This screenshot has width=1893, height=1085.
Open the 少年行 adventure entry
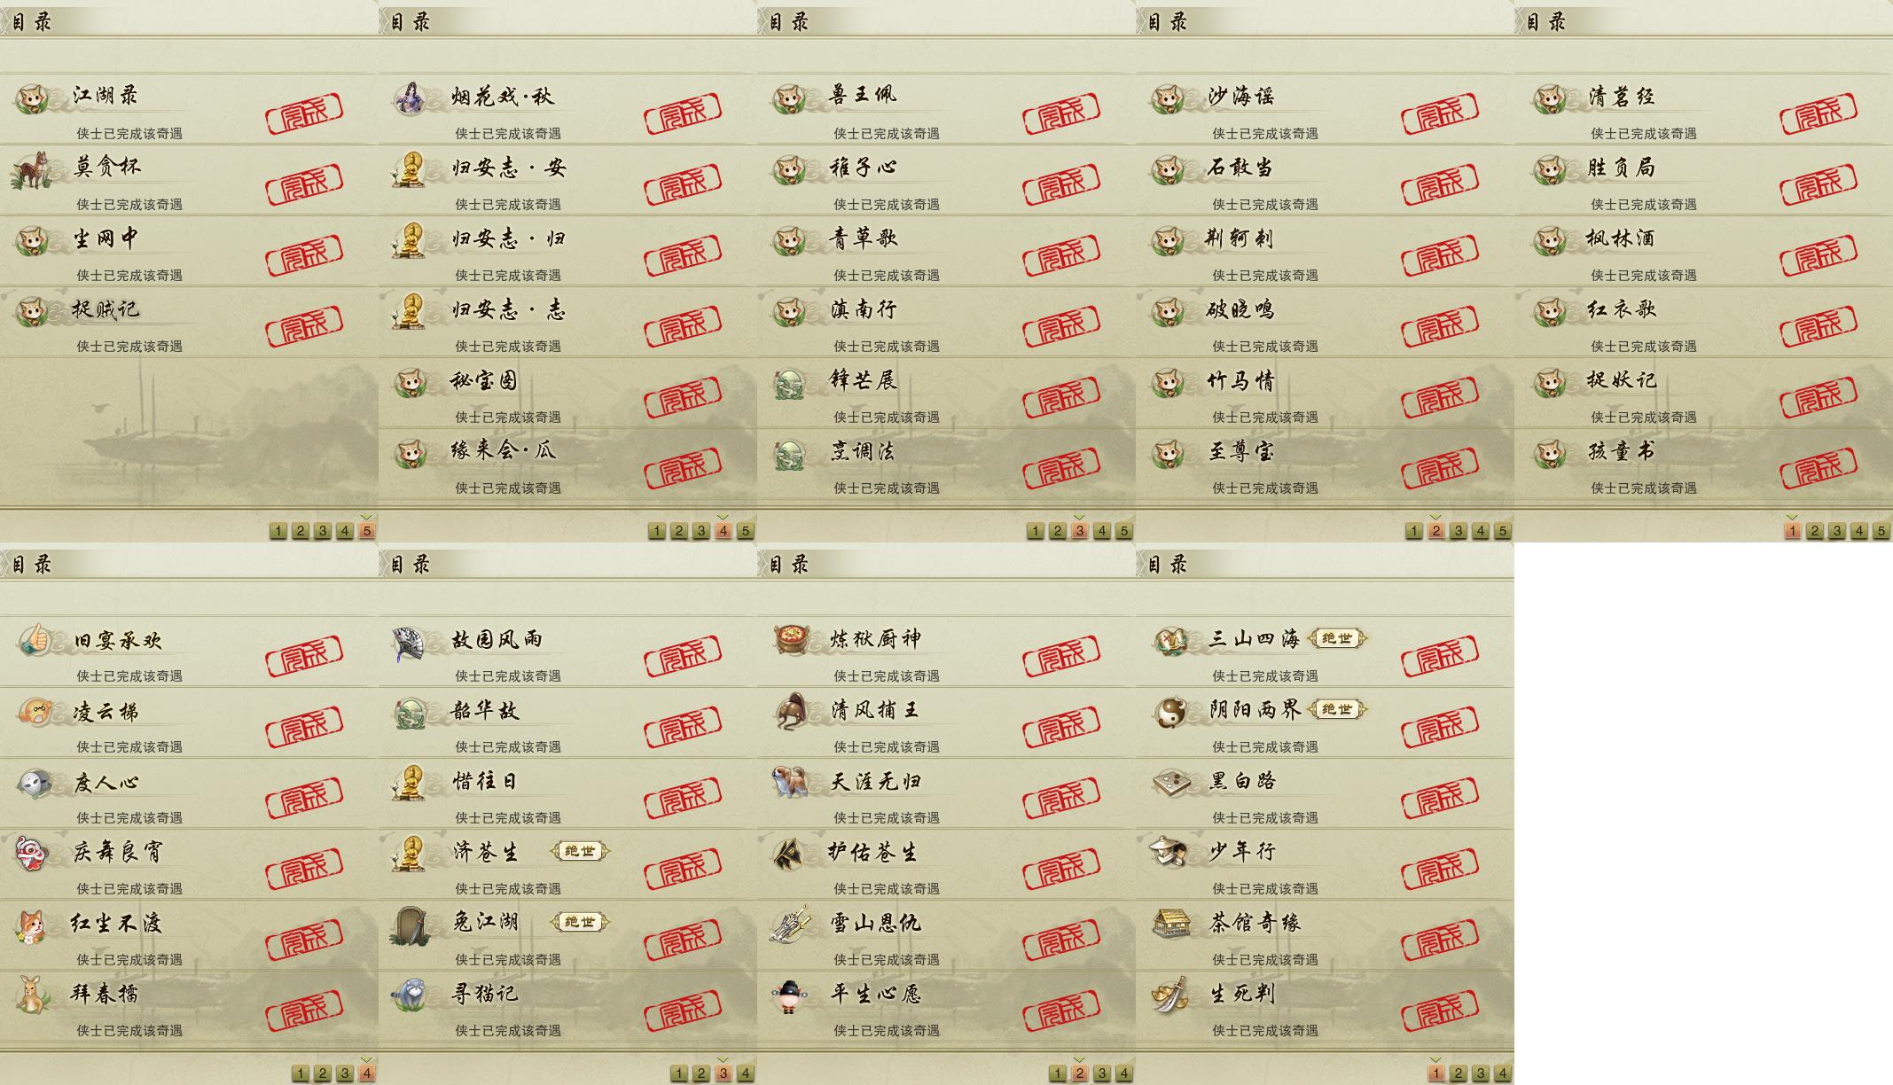1325,864
